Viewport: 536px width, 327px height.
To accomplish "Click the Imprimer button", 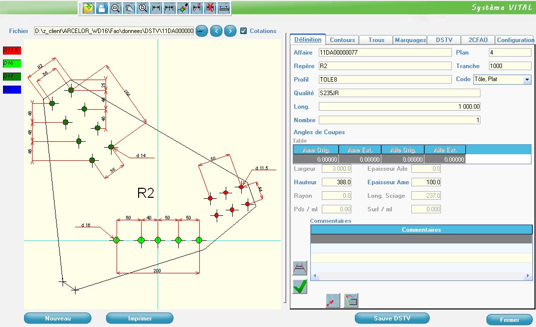I will [140, 318].
